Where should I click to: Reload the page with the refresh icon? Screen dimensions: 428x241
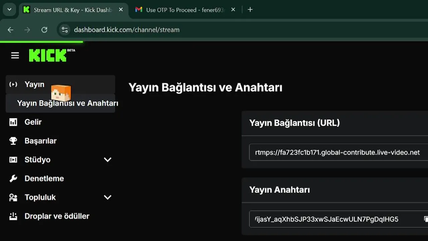click(x=44, y=30)
